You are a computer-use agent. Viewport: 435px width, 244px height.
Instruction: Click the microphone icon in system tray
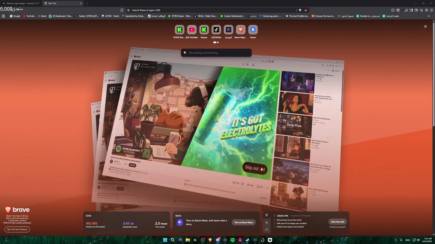401,240
